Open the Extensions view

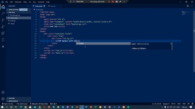click(3, 33)
